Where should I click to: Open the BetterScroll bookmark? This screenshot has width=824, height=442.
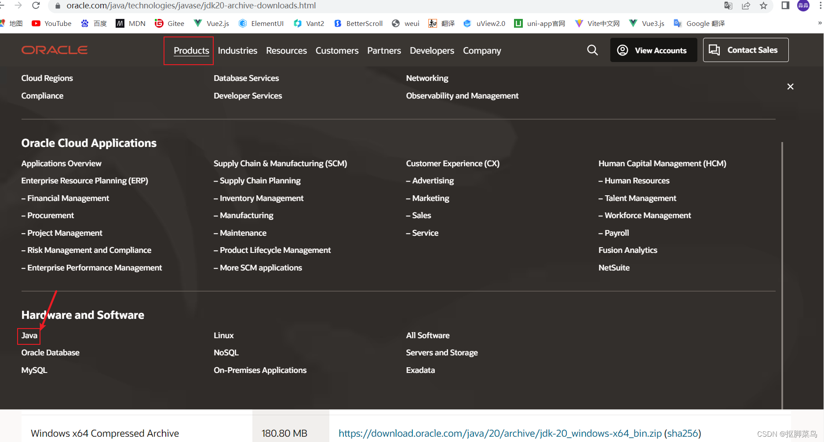(x=358, y=23)
